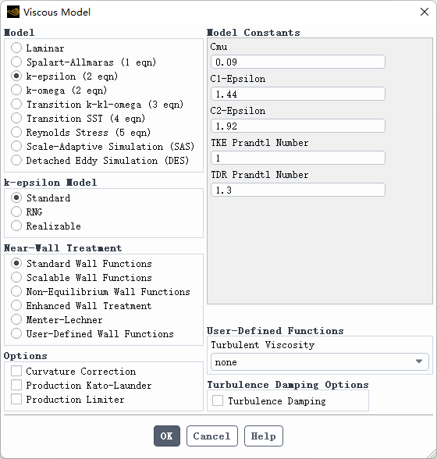Click the Cancel button

[x=212, y=436]
